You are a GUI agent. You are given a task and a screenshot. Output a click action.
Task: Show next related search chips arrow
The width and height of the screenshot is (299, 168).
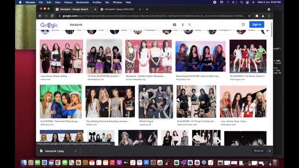(268, 30)
